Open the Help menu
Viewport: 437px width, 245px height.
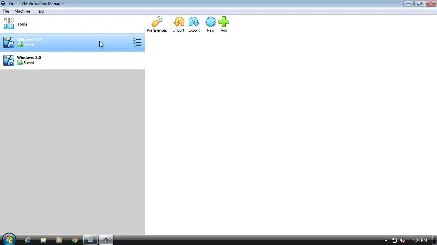tap(40, 11)
